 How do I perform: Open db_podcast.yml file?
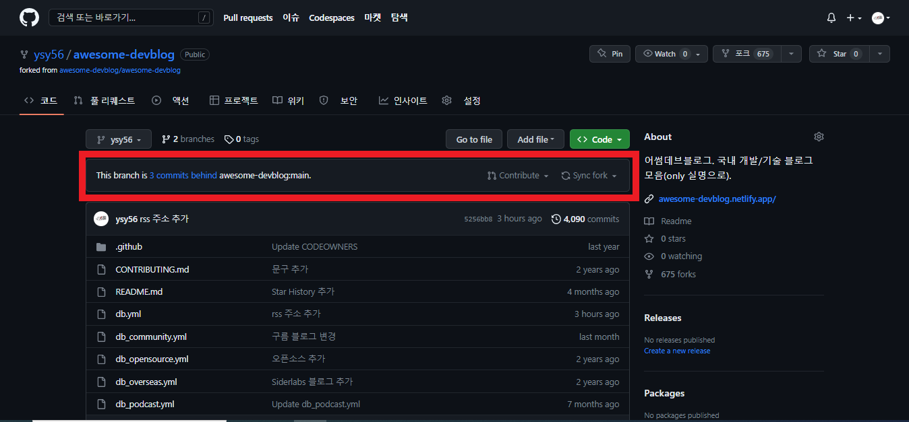(145, 404)
